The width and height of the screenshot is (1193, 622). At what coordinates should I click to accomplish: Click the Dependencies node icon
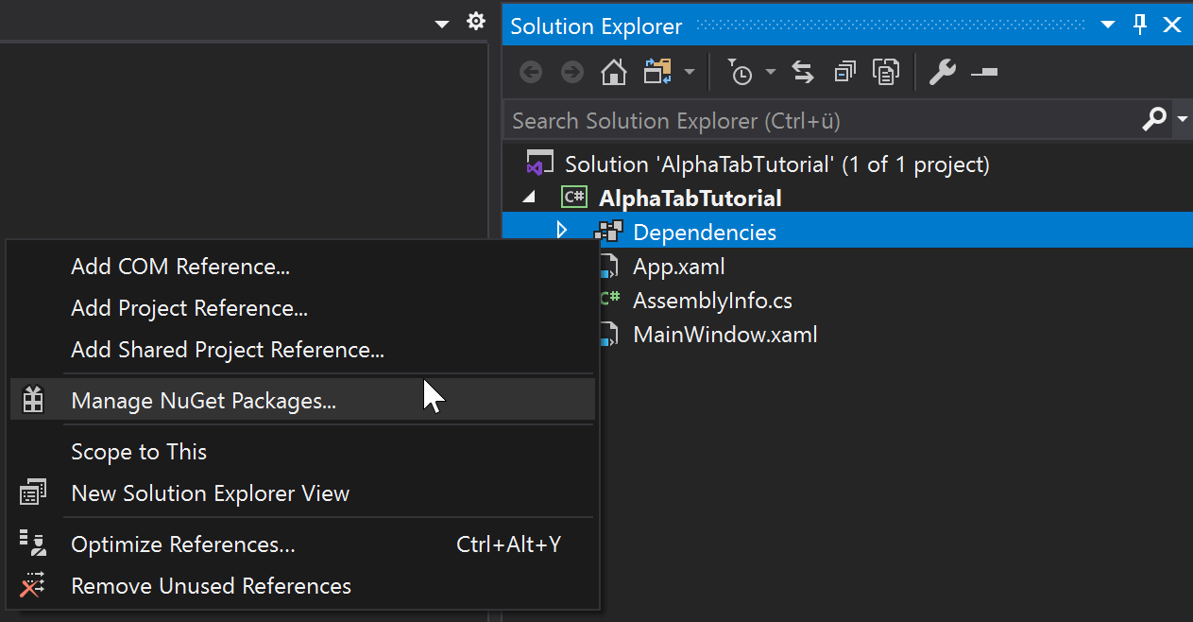(608, 232)
